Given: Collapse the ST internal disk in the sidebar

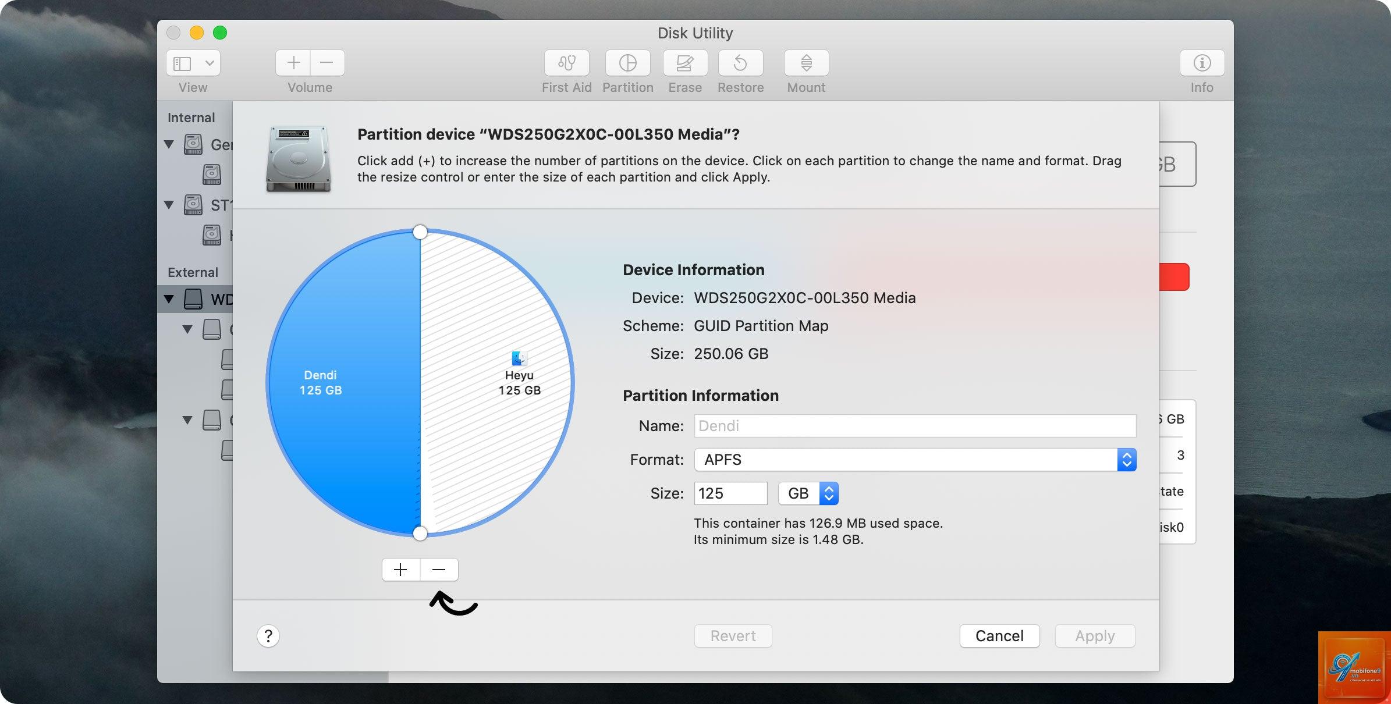Looking at the screenshot, I should (169, 204).
